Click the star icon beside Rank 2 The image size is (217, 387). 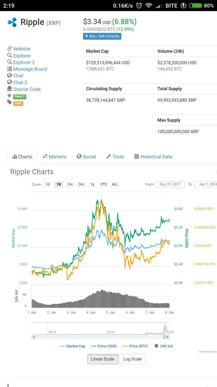coord(9,96)
